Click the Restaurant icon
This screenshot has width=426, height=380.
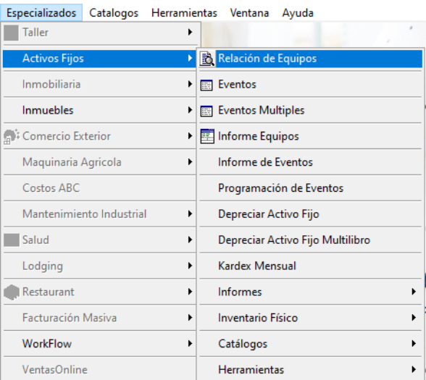(12, 292)
